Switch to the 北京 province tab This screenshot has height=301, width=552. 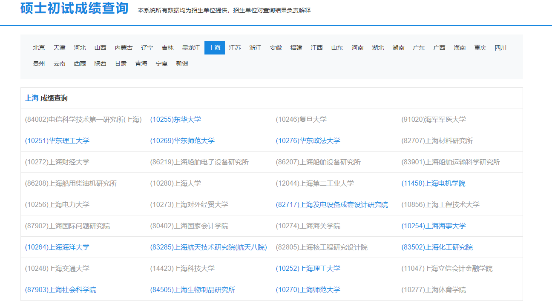[39, 48]
